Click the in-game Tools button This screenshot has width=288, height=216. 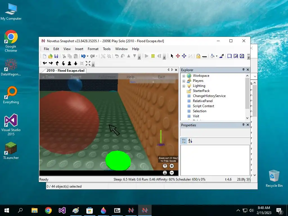coord(48,77)
